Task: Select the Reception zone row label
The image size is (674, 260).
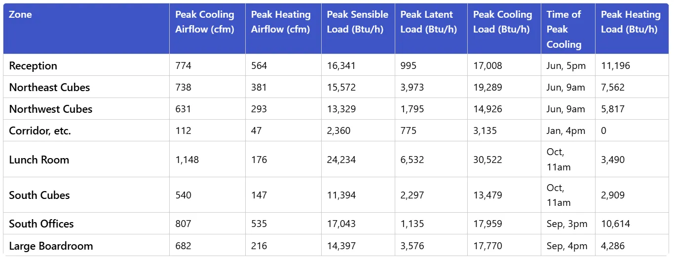Action: 33,66
